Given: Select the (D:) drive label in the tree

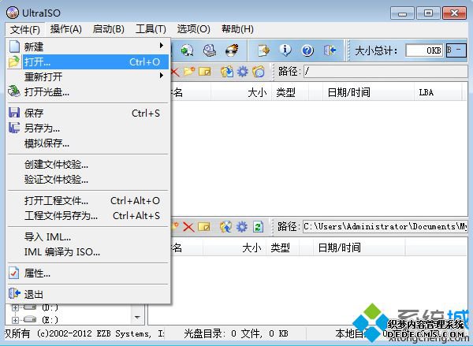Looking at the screenshot, I should (50, 307).
